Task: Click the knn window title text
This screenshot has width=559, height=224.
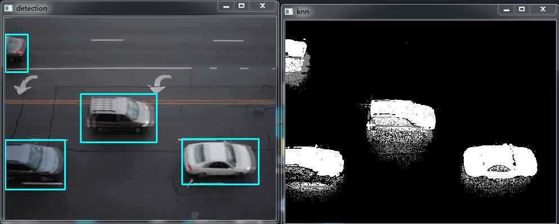Action: click(x=303, y=12)
